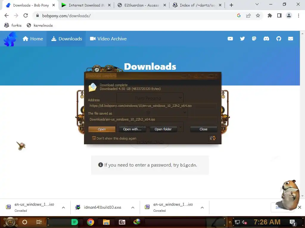Click the 7:26 AM clock
305x228 pixels.
point(267,222)
